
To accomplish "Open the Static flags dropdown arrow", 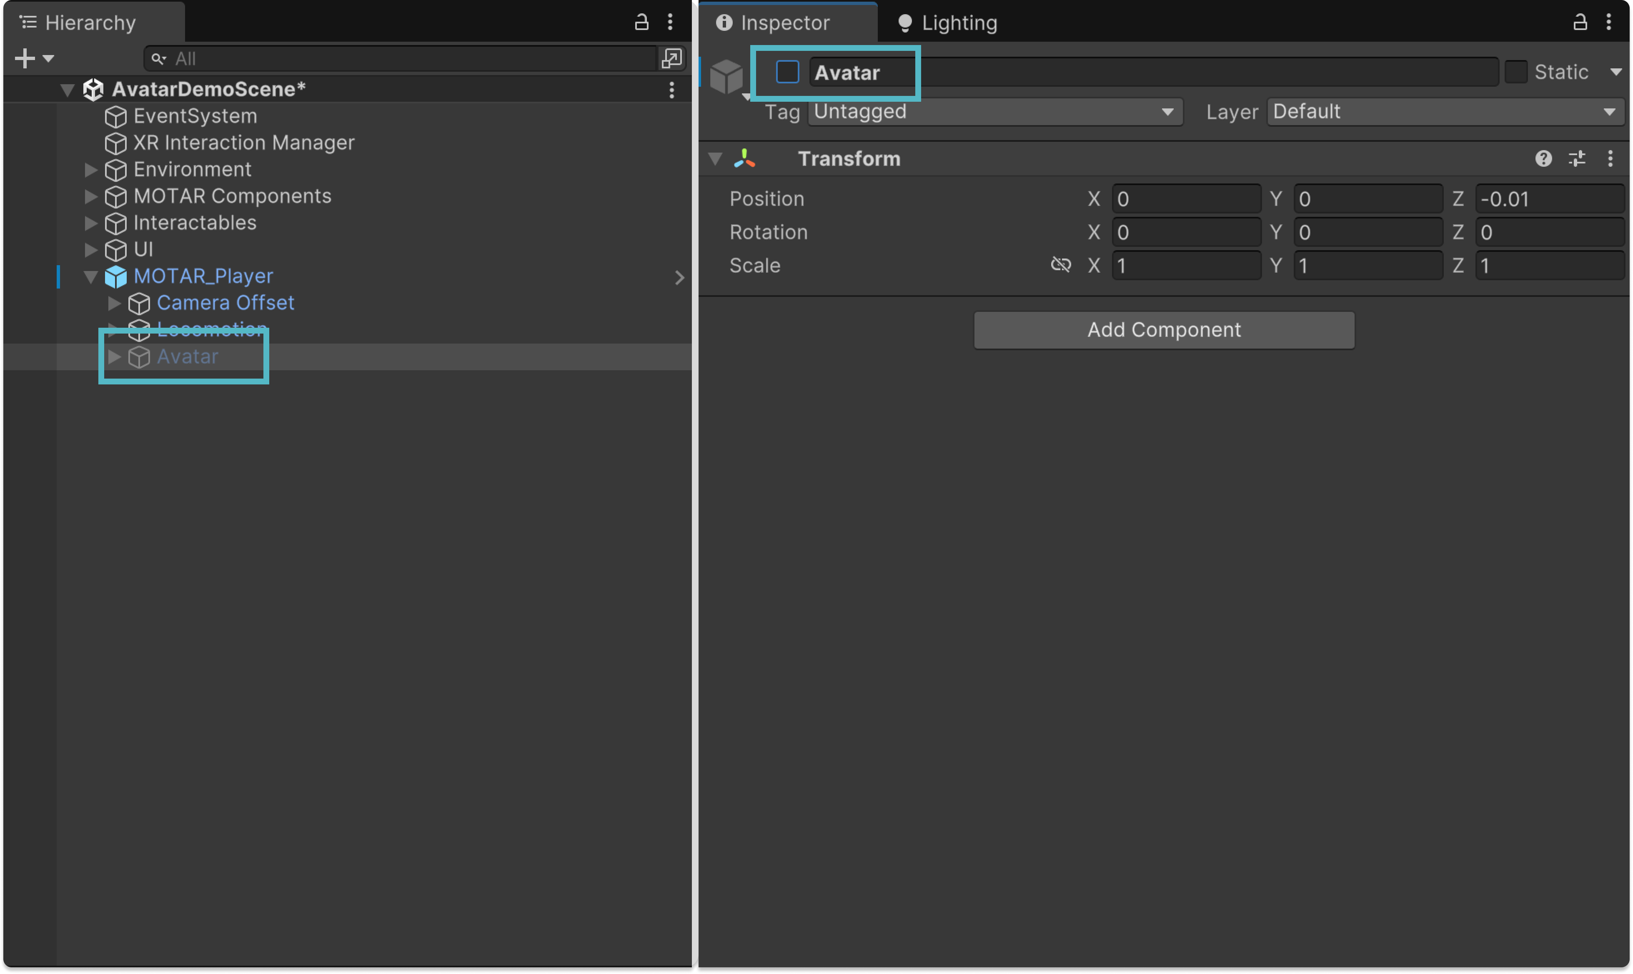I will [x=1616, y=72].
